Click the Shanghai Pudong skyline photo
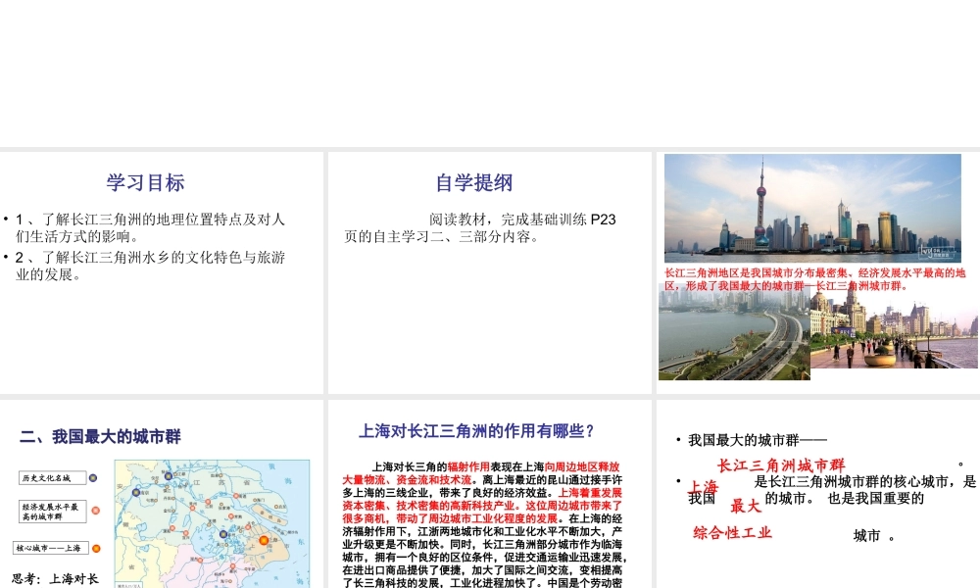 pyautogui.click(x=812, y=208)
